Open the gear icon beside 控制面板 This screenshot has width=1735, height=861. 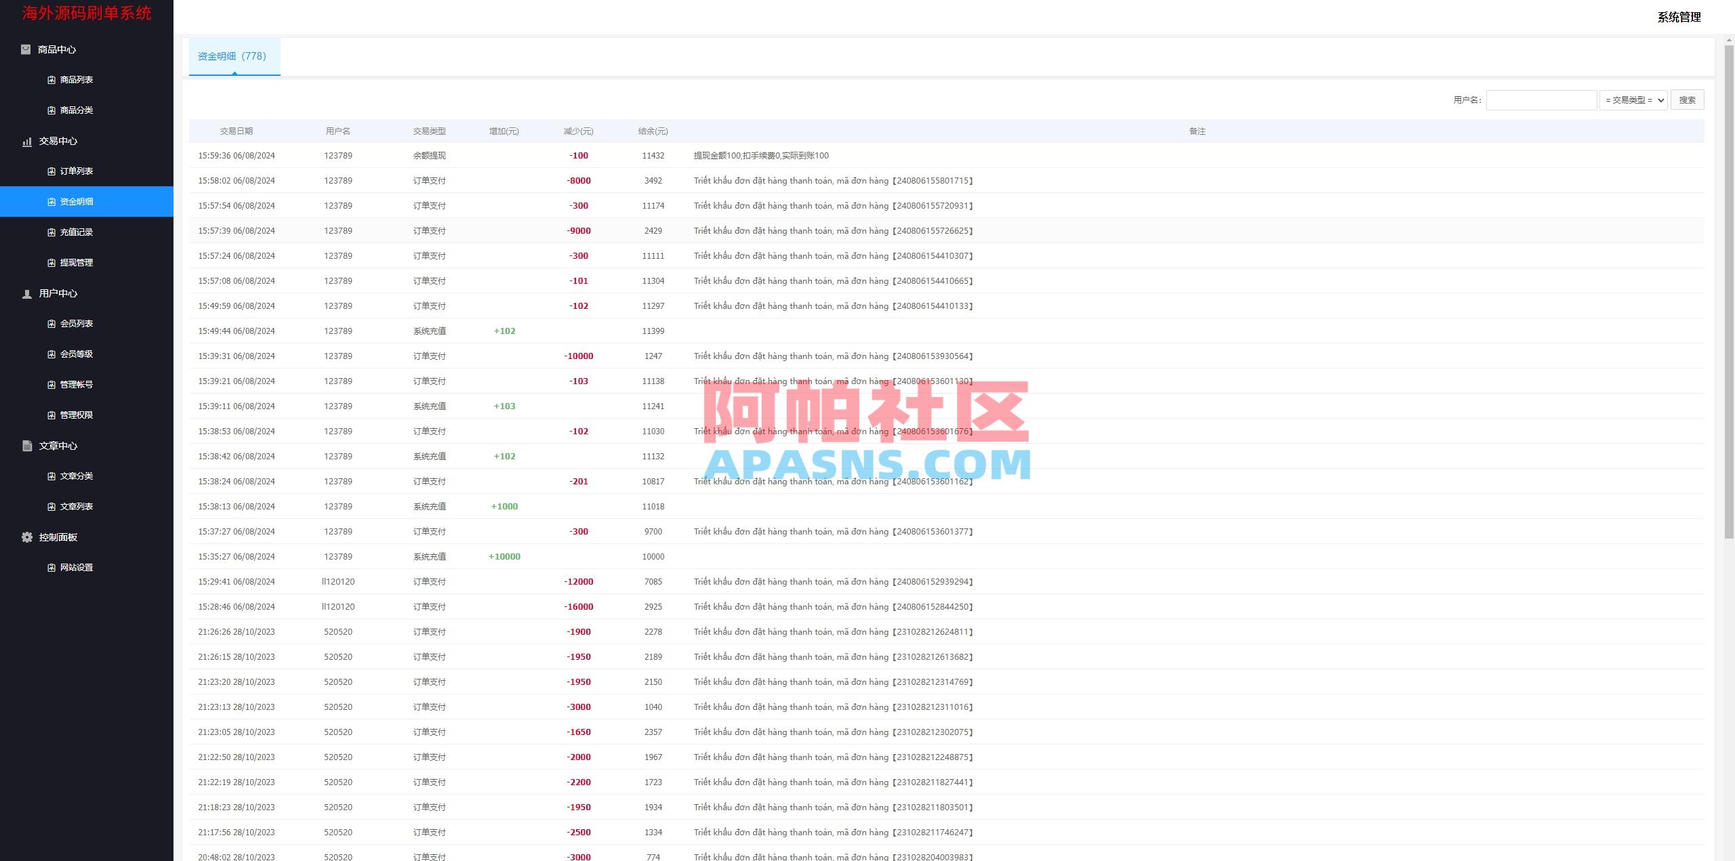click(26, 537)
